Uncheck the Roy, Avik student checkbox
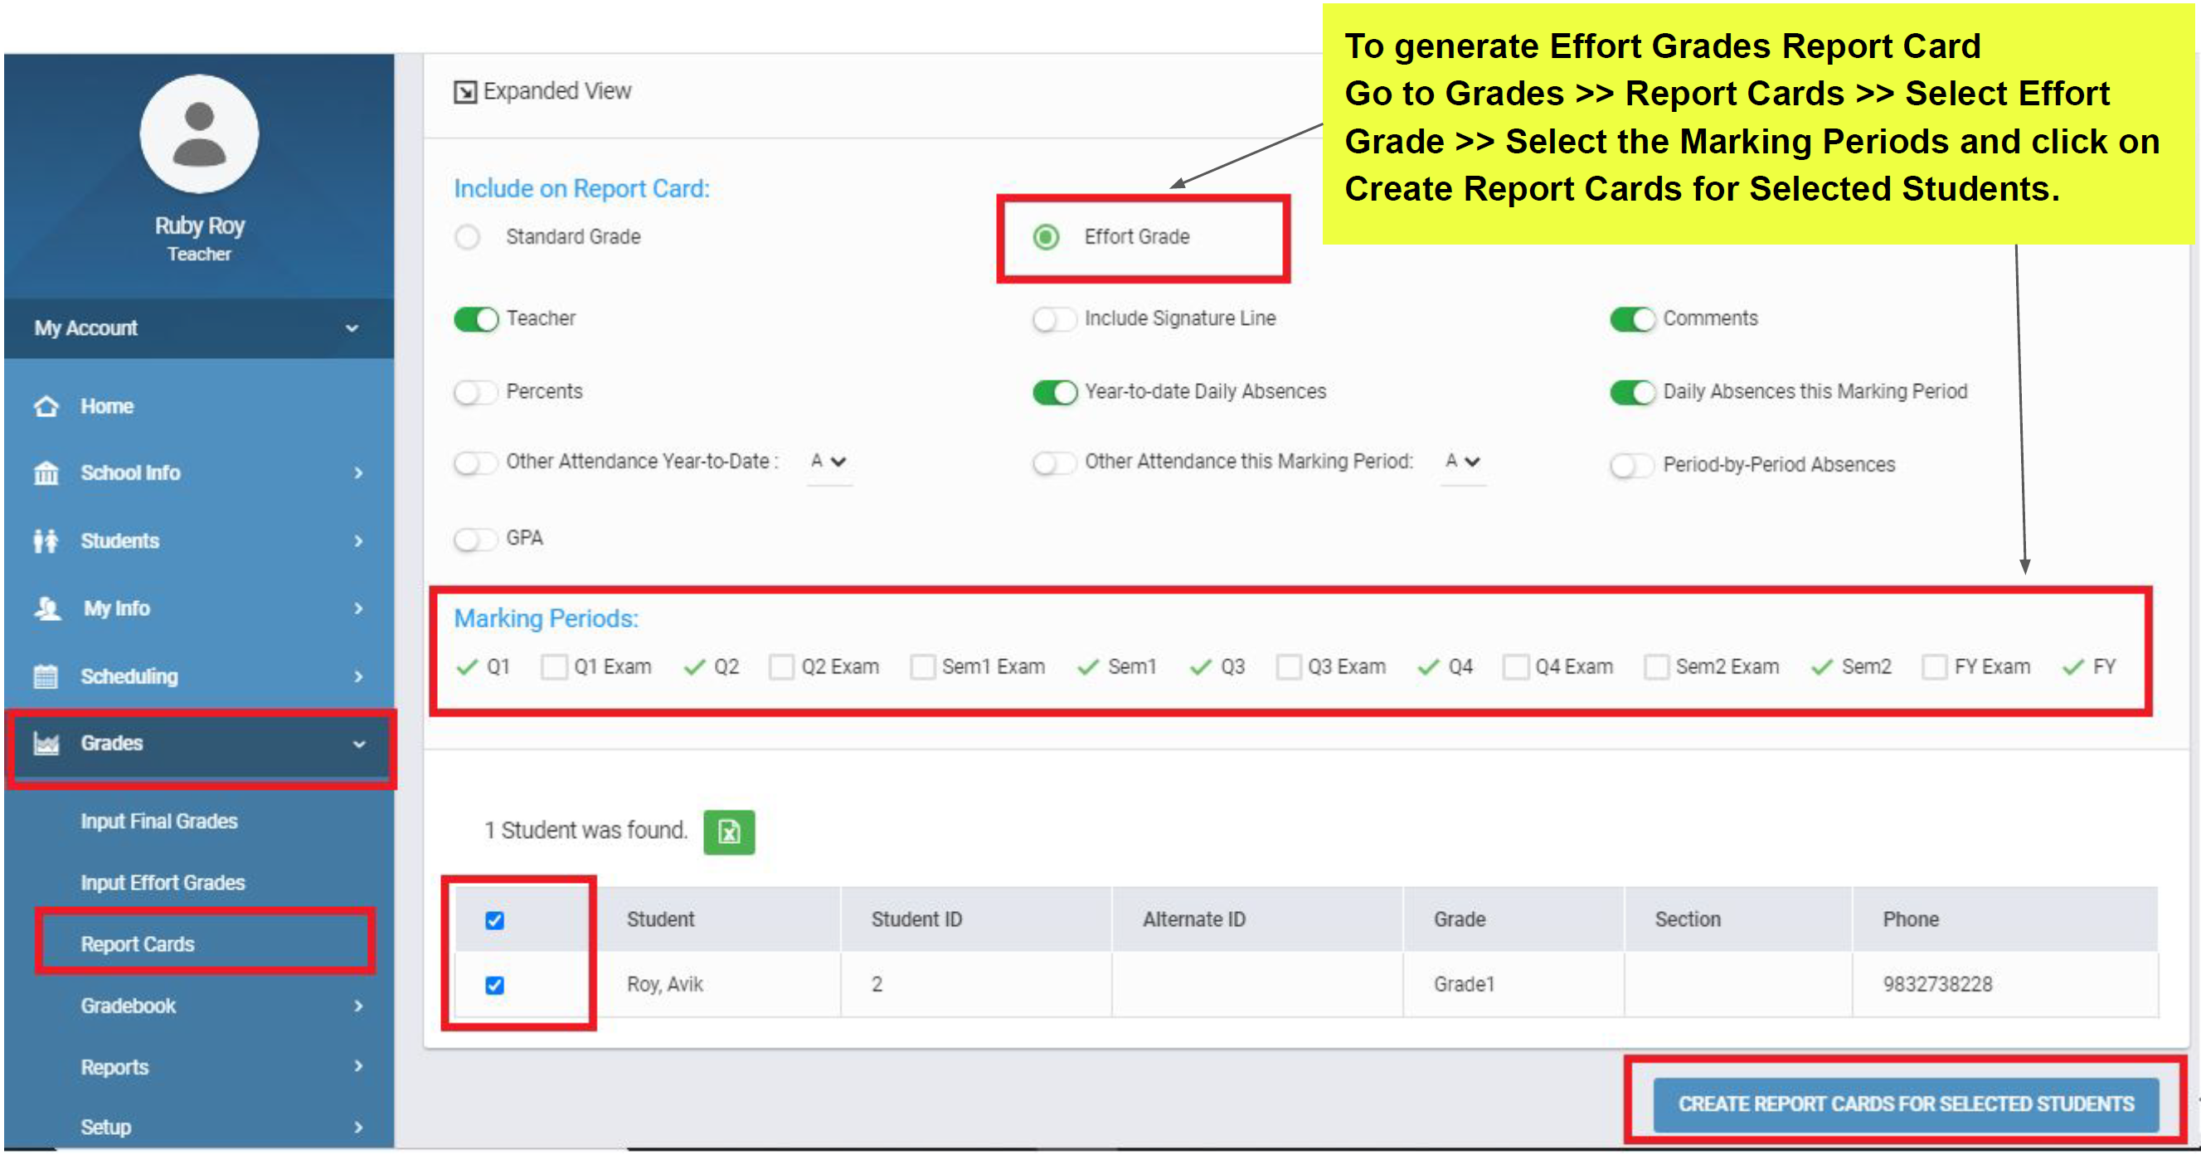This screenshot has width=2201, height=1154. (495, 986)
